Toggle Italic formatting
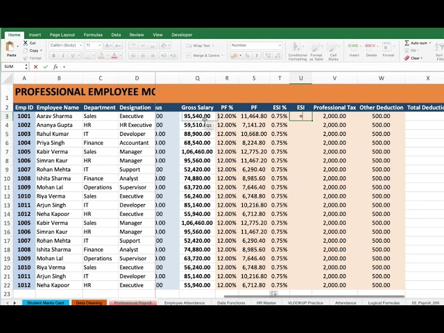 tap(63, 55)
